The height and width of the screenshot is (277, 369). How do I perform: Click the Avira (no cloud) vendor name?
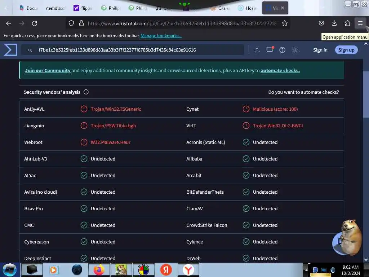40,192
